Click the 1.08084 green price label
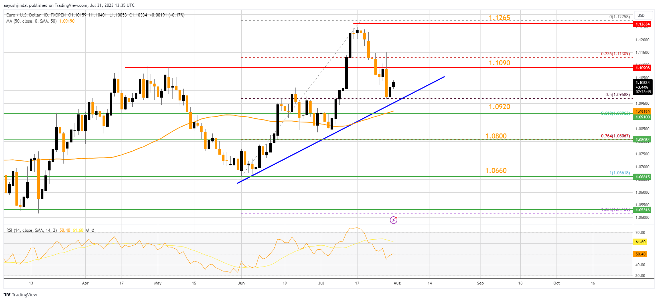 (x=643, y=140)
